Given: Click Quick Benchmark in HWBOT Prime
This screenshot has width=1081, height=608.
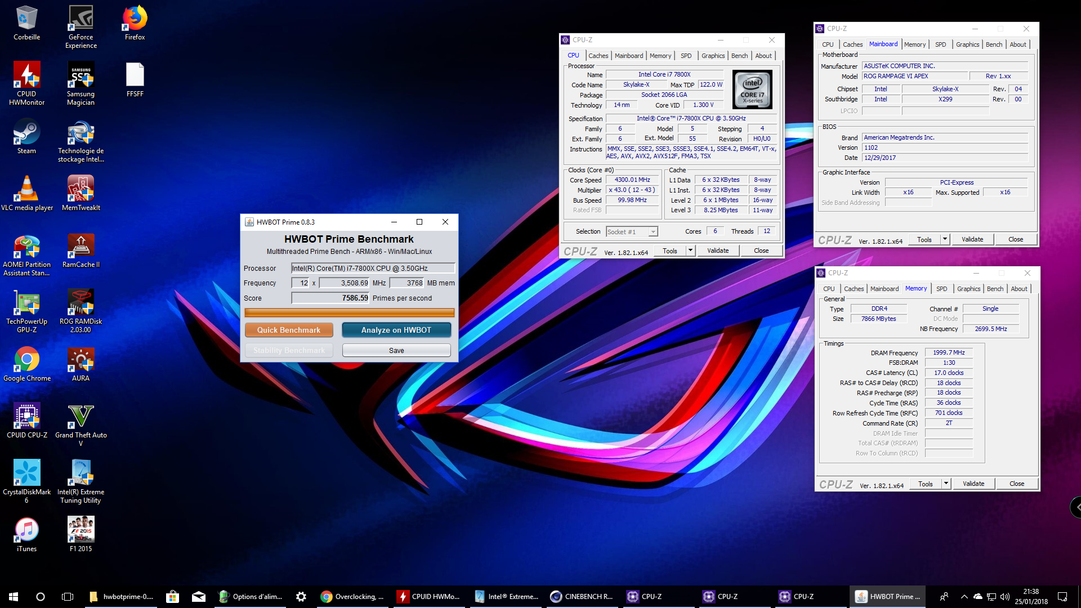Looking at the screenshot, I should pos(289,330).
